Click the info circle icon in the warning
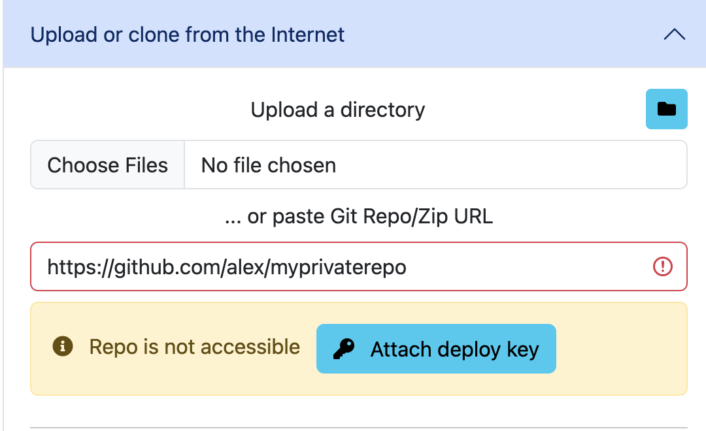This screenshot has width=706, height=431. tap(62, 347)
